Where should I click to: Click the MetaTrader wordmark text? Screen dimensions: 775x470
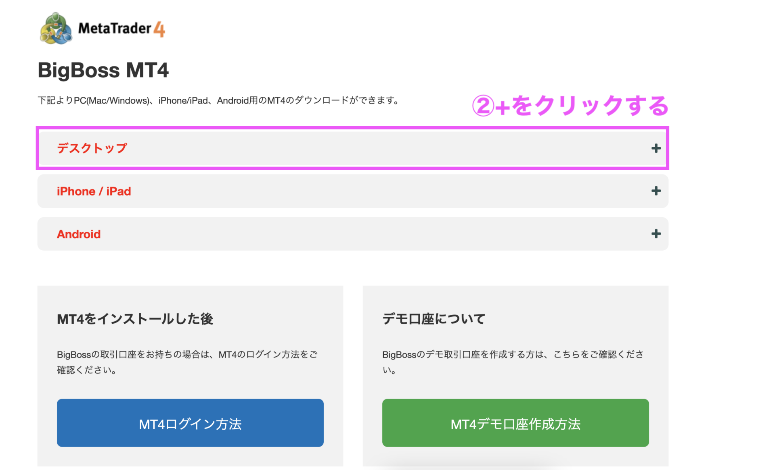point(115,28)
